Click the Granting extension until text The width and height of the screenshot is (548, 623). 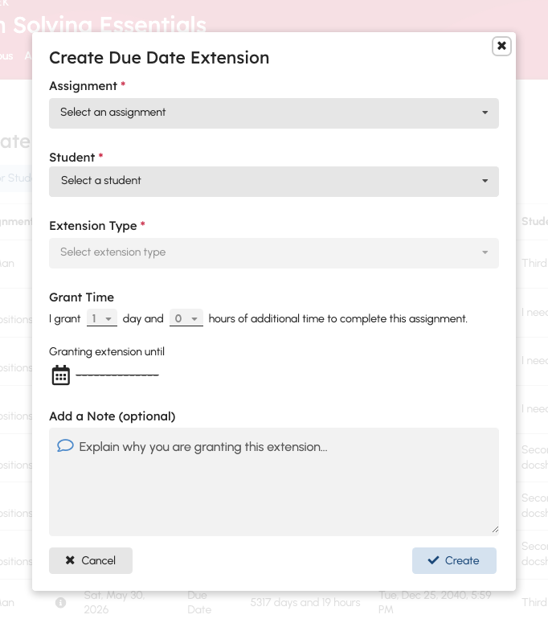pyautogui.click(x=106, y=351)
